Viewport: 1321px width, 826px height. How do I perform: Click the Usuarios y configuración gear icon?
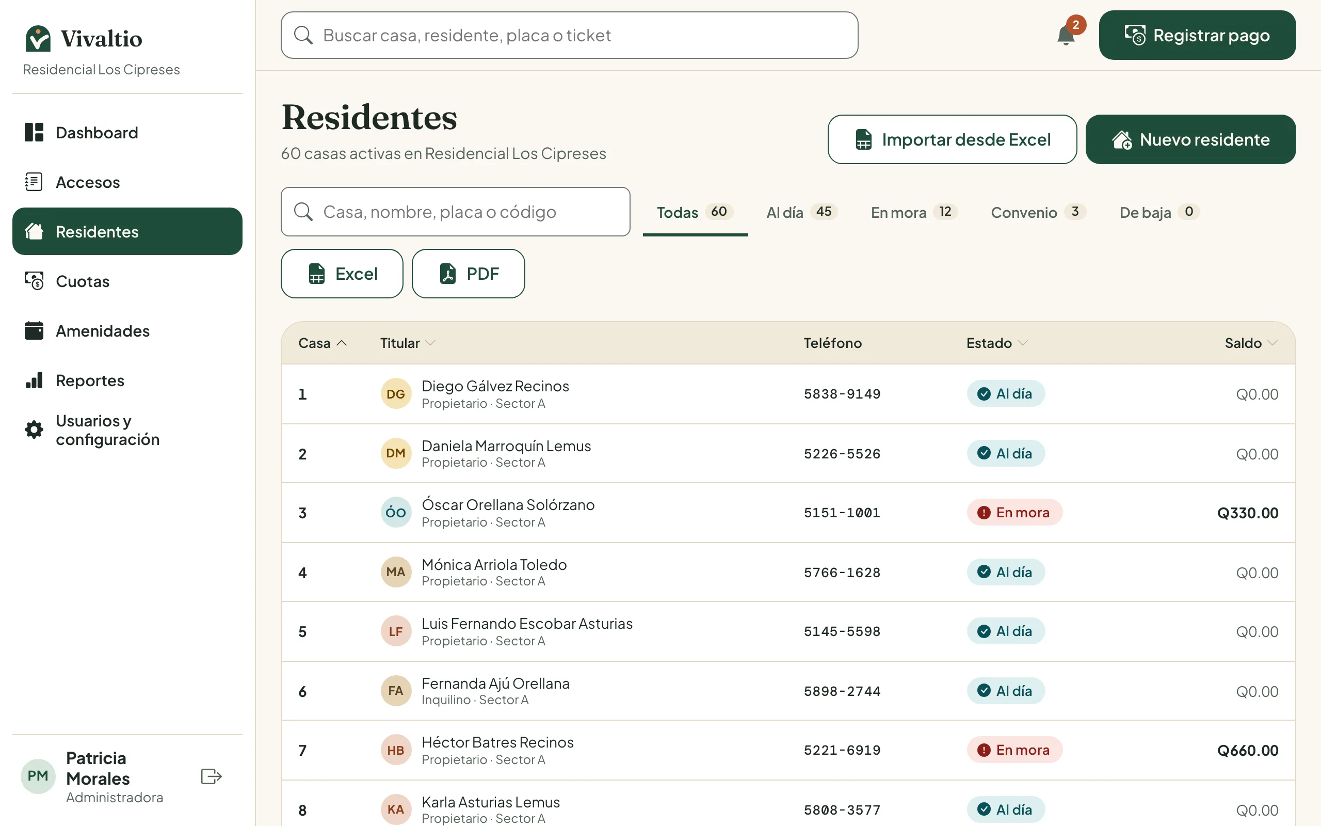[x=34, y=430]
